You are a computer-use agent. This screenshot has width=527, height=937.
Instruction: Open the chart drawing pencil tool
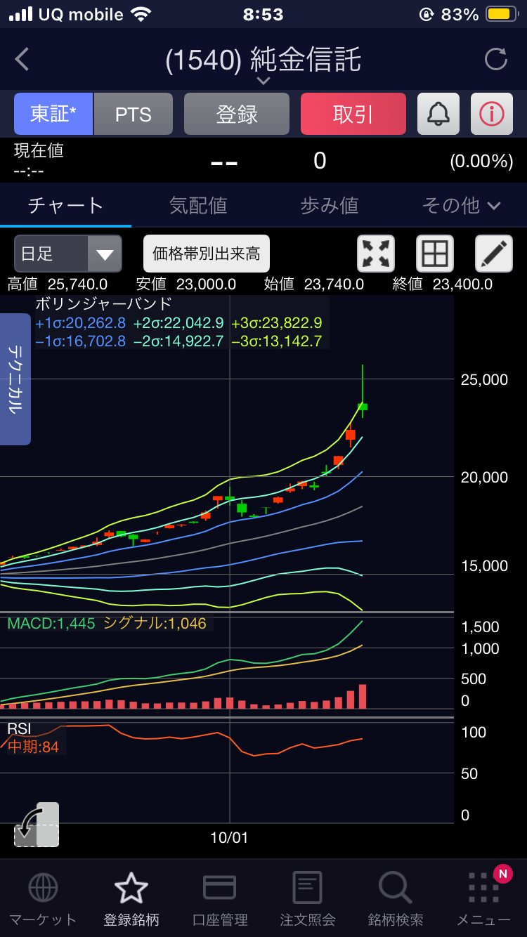click(493, 254)
